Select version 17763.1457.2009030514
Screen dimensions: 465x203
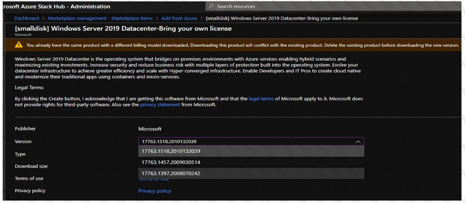(x=251, y=162)
